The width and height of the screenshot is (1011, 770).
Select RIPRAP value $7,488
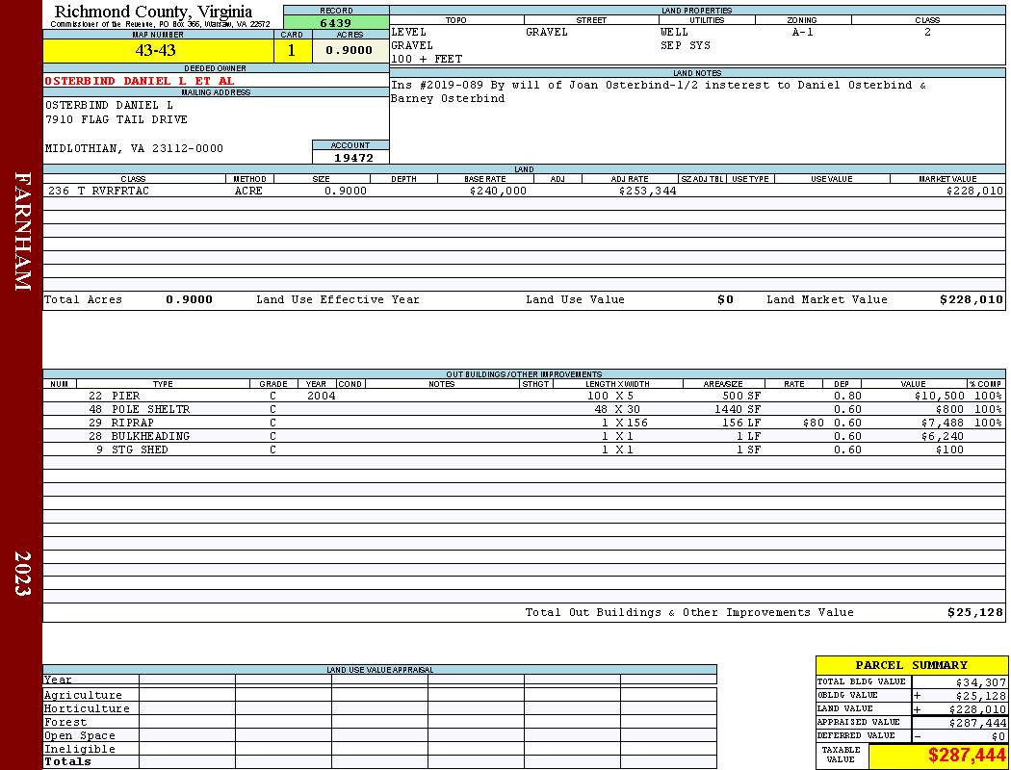coord(943,423)
